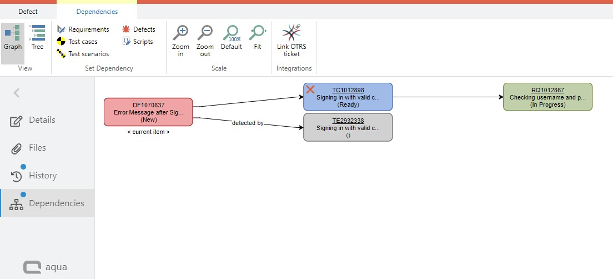Image resolution: width=613 pixels, height=279 pixels.
Task: Open the History section in the sidebar
Action: [x=43, y=176]
